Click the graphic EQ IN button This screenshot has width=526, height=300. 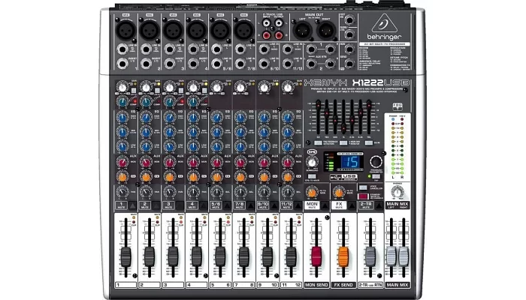point(368,143)
